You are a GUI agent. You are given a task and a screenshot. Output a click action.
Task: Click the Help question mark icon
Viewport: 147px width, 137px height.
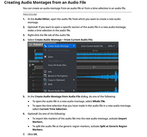pyautogui.click(x=45, y=84)
